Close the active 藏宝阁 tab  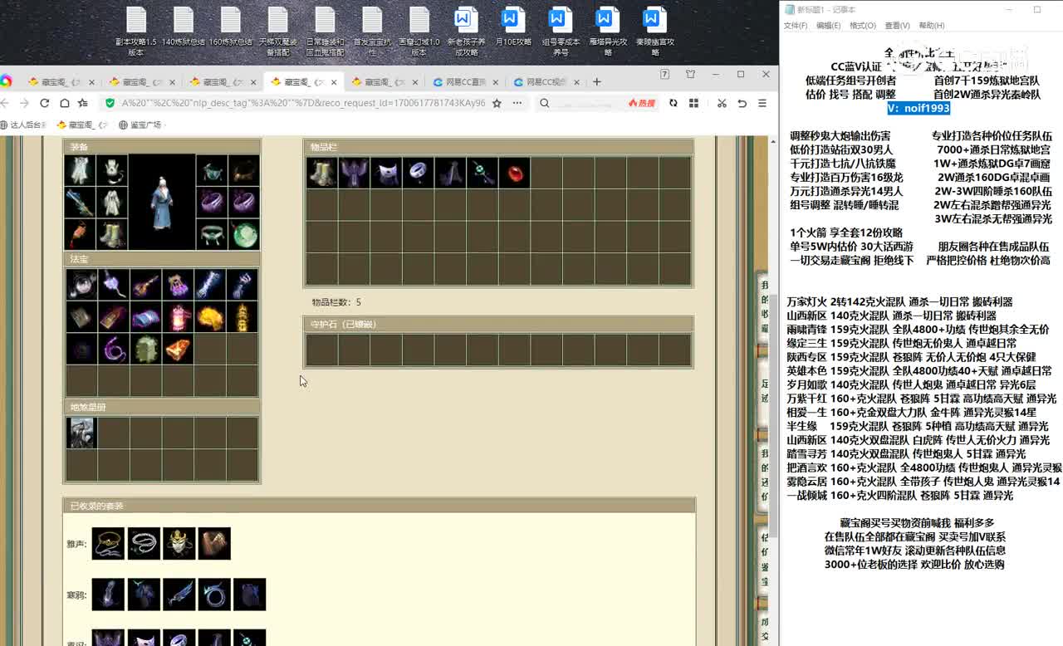coord(335,82)
